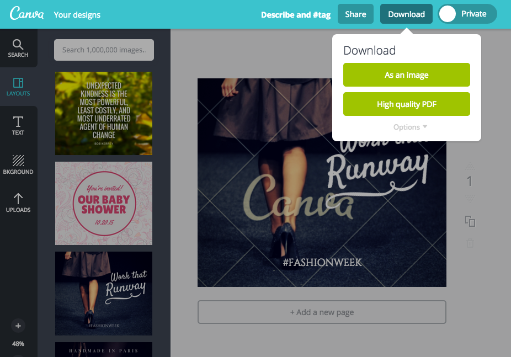Viewport: 511px width, 357px height.
Task: Download As an image
Action: tap(406, 75)
